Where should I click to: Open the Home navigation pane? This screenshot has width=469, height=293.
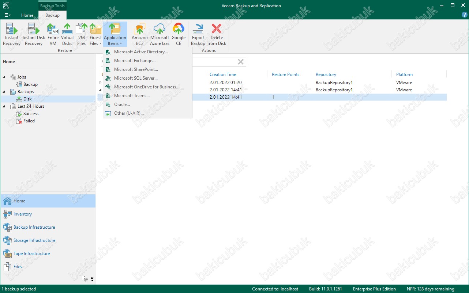48,201
